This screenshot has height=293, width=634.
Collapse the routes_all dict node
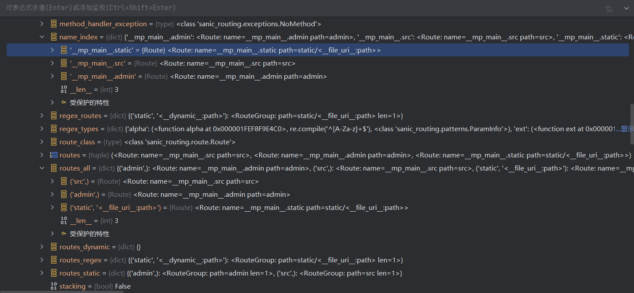tap(42, 168)
